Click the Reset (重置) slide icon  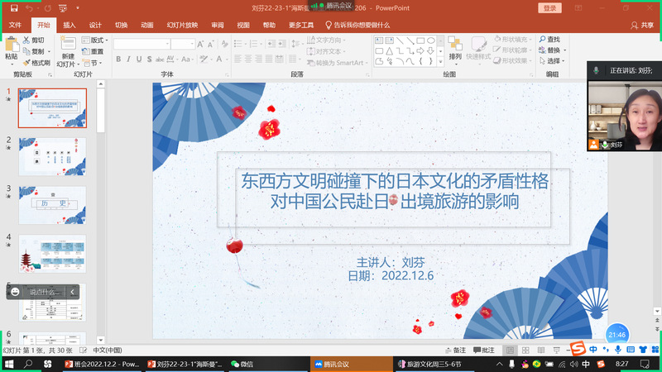click(85, 51)
